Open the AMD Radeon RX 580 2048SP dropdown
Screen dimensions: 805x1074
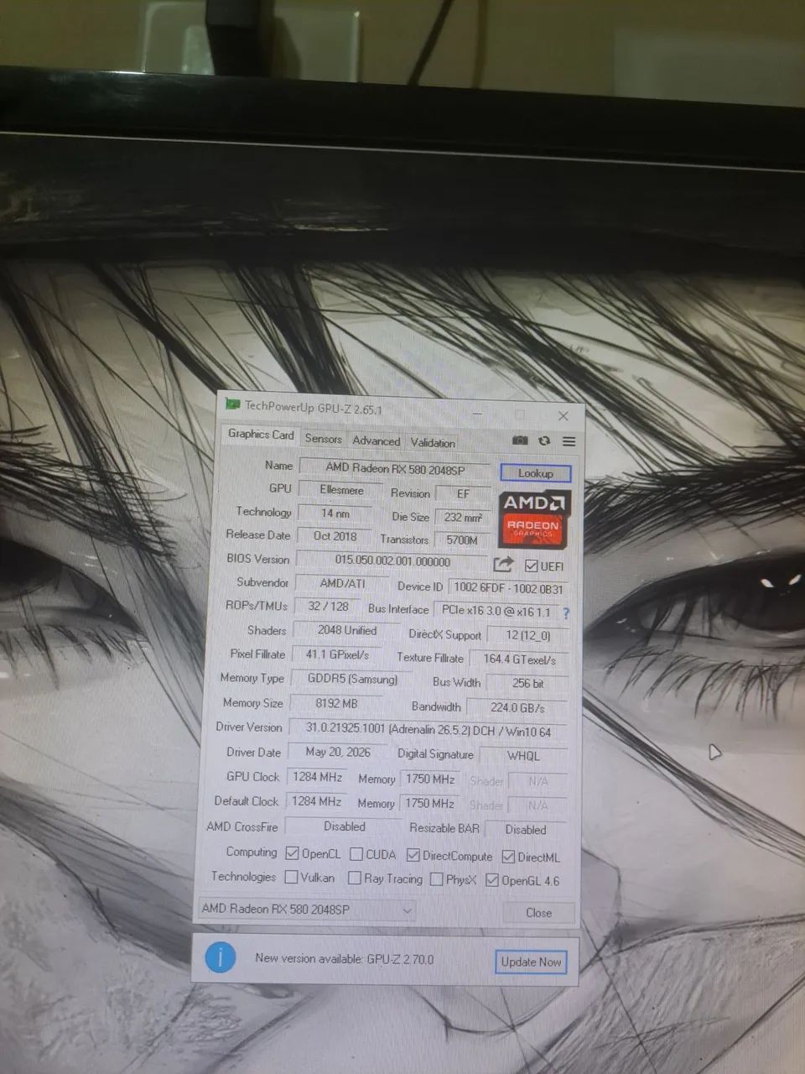coord(307,909)
